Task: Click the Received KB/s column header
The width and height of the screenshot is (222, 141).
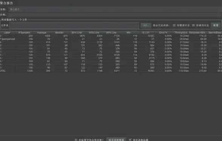Action: [197, 33]
